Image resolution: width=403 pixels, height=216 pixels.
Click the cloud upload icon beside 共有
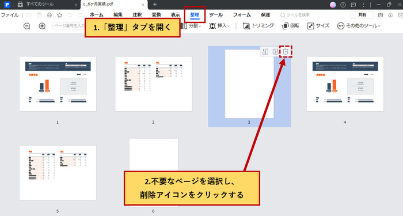coord(390,15)
